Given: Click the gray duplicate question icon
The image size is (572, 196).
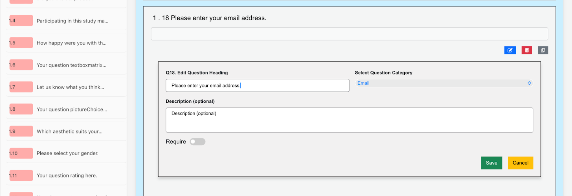Looking at the screenshot, I should coord(543,50).
